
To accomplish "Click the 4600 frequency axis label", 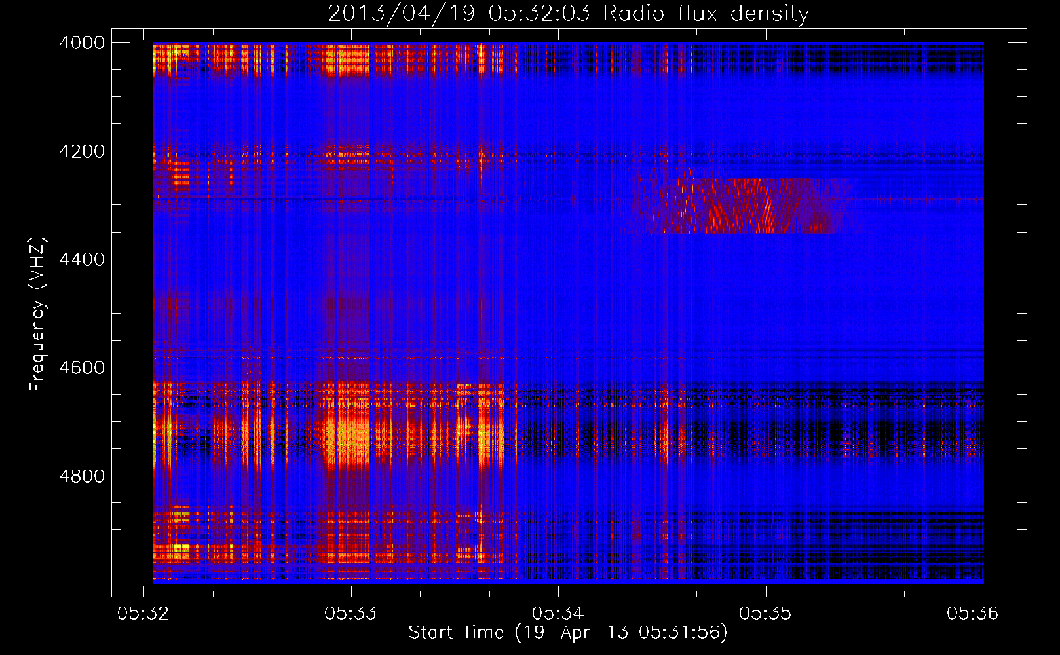I will tap(82, 367).
